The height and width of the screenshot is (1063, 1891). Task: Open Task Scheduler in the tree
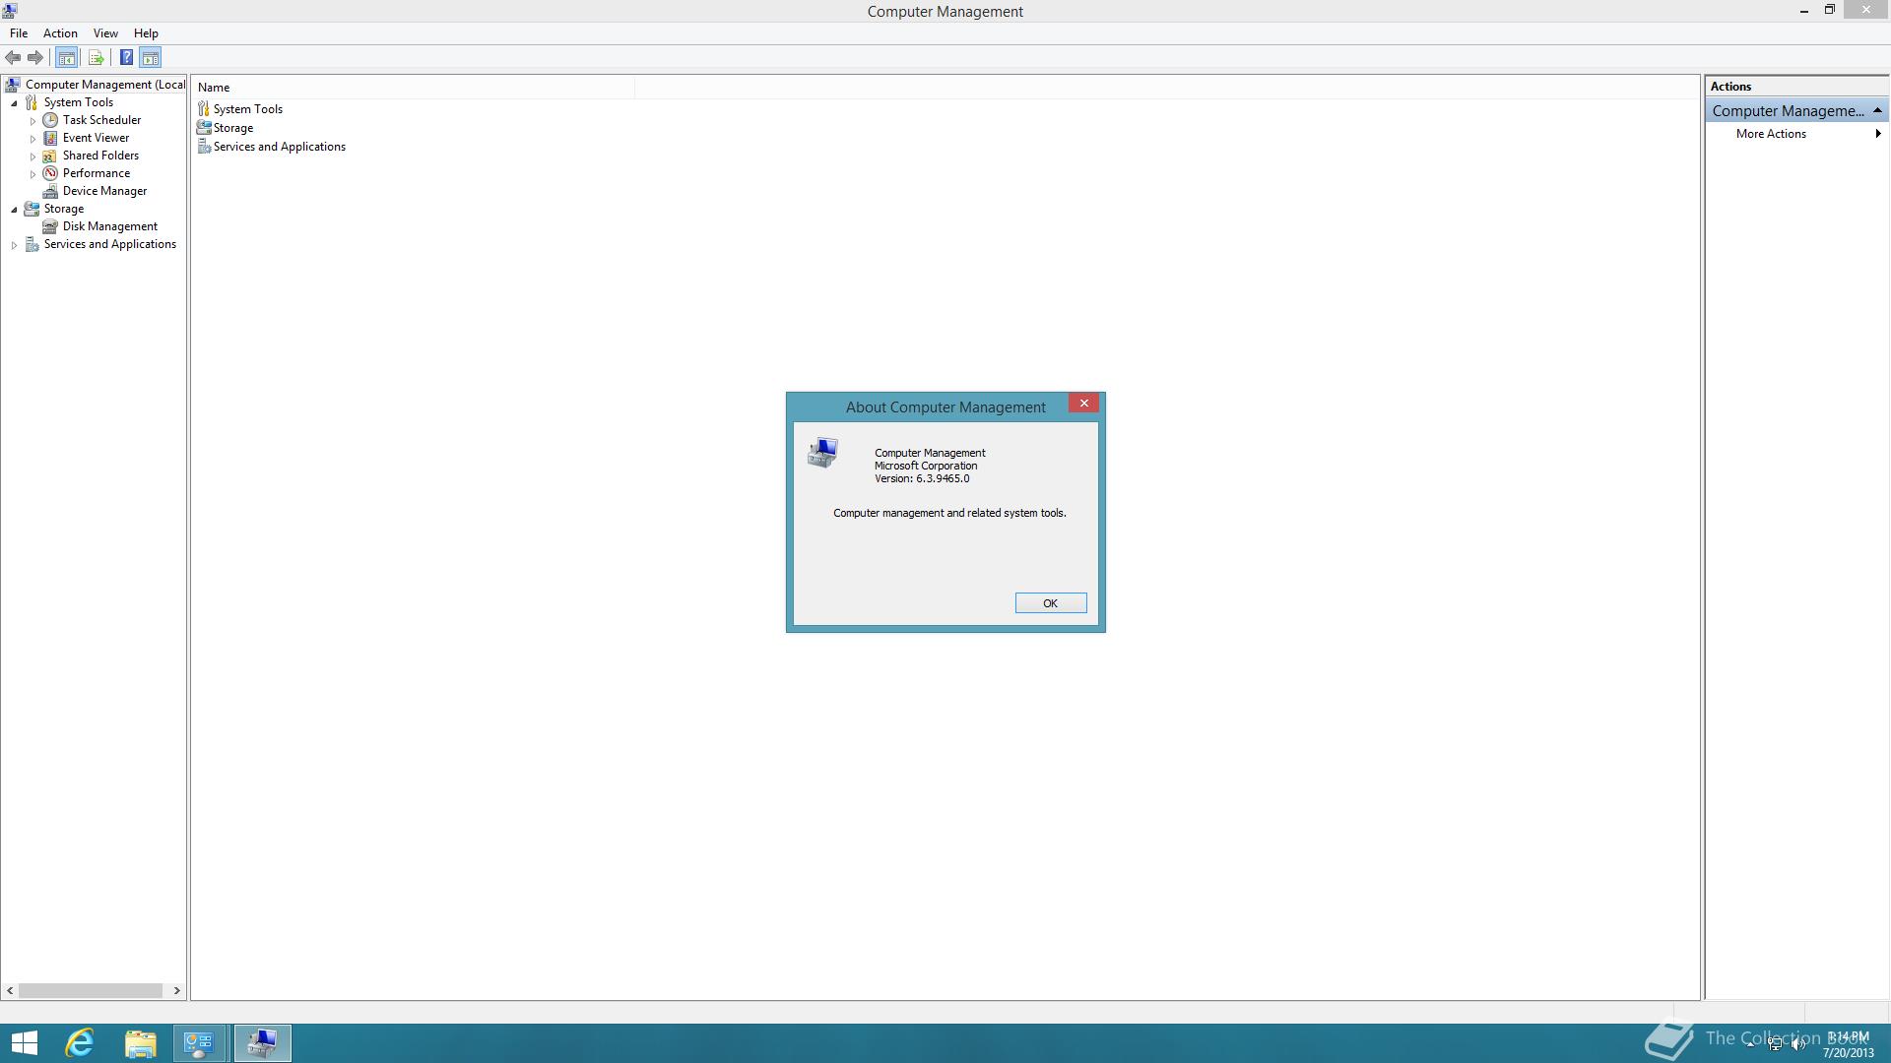[x=101, y=120]
